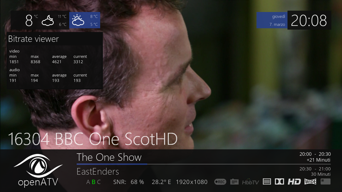Click the sunny cloud forecast icon
The height and width of the screenshot is (192, 342).
(78, 20)
